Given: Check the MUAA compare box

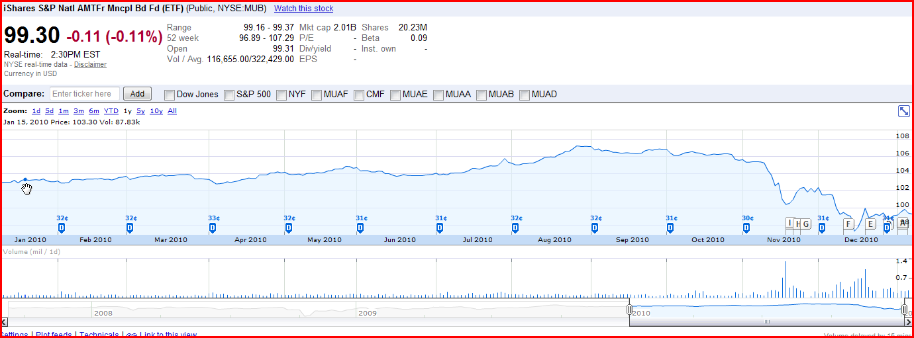Looking at the screenshot, I should coord(438,95).
